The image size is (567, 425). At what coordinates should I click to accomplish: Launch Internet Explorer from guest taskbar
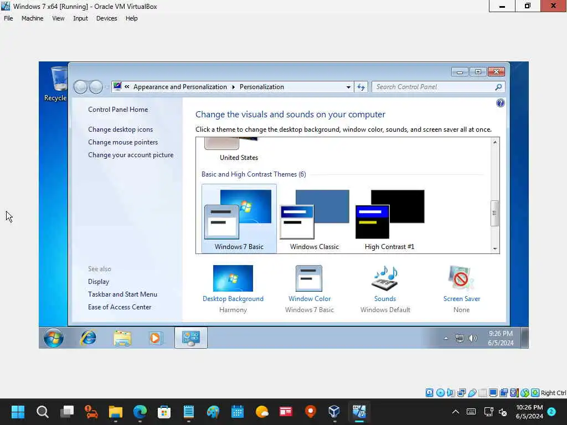(88, 338)
